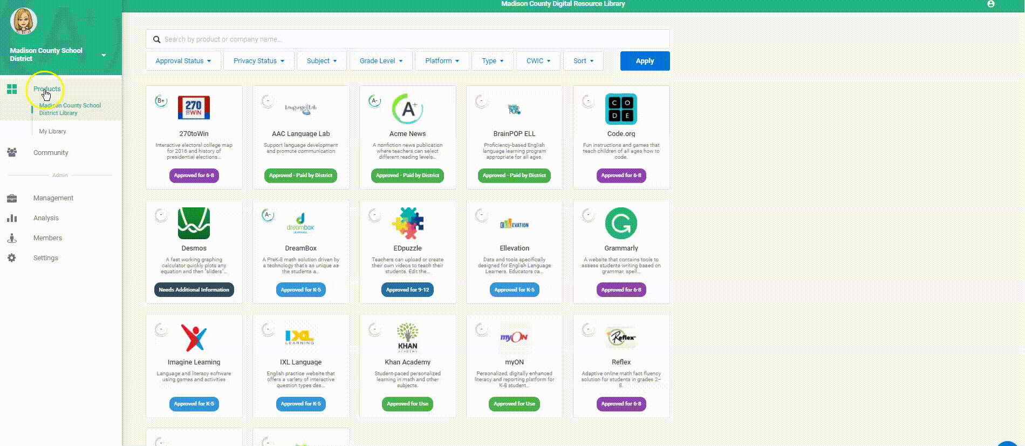Click the Imagine Learning logo
This screenshot has height=446, width=1025.
point(194,337)
